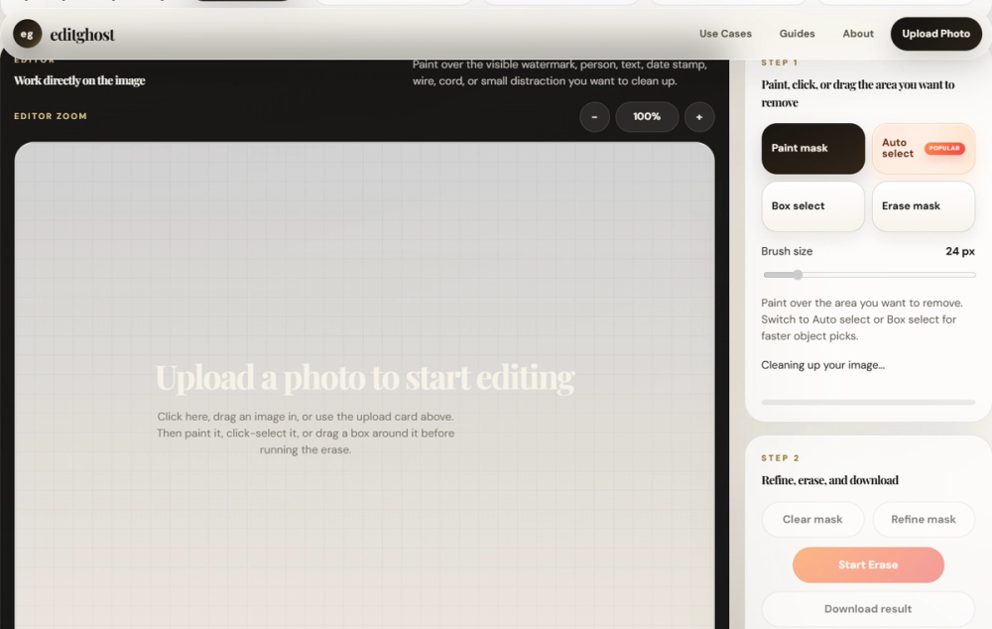
Task: Click the eg editghost logo icon
Action: (x=27, y=33)
